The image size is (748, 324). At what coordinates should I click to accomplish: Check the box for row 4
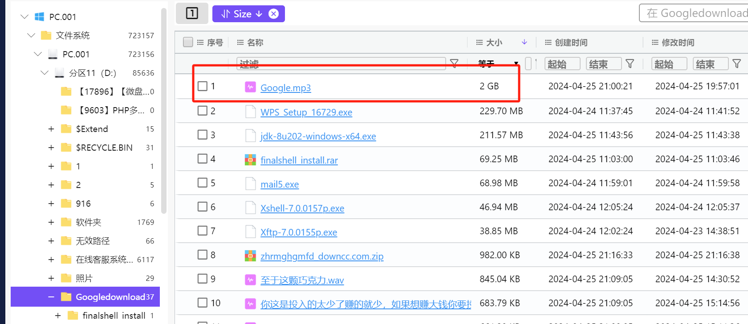pos(203,159)
